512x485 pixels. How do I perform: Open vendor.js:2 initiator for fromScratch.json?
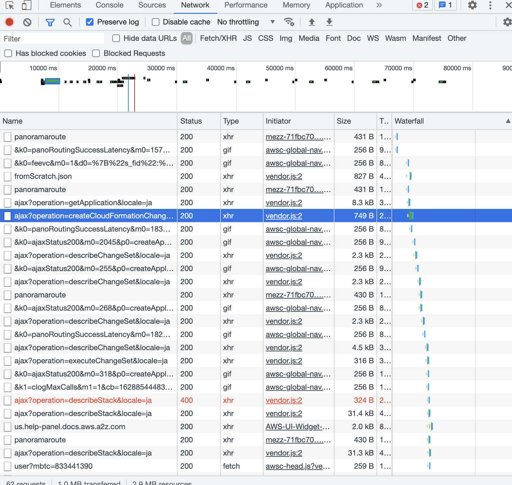pos(284,176)
